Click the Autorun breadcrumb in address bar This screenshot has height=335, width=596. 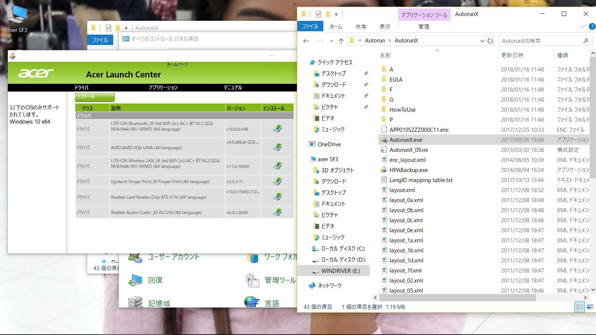[375, 41]
